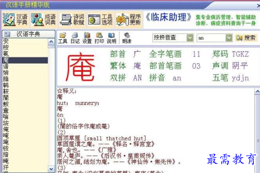Click the 圆顶草屋 [small thatched hut] line

coord(101,138)
